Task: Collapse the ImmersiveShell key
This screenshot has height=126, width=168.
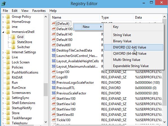Action: pyautogui.click(x=3, y=32)
